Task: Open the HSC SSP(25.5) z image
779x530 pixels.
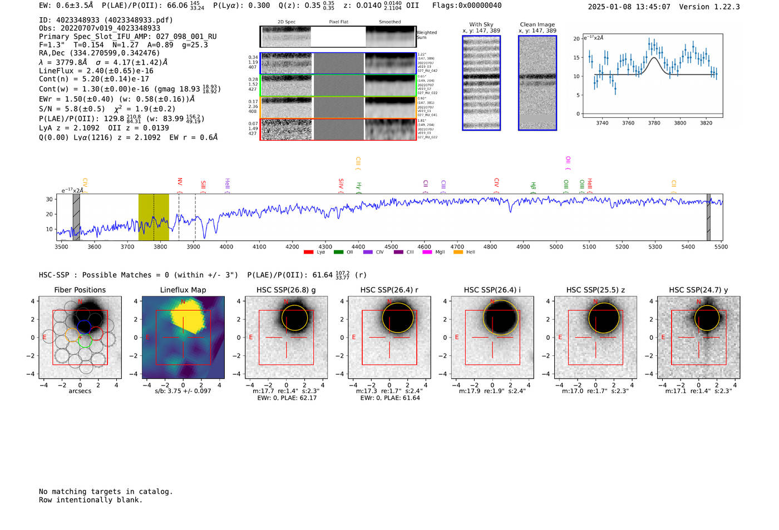Action: [595, 337]
